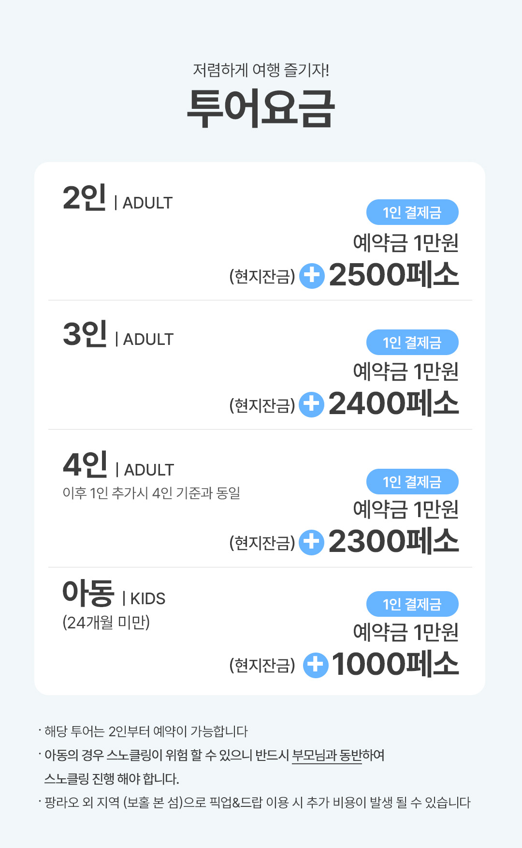Viewport: 522px width, 848px height.
Task: Click the 투어요금 main title
Action: (x=261, y=109)
